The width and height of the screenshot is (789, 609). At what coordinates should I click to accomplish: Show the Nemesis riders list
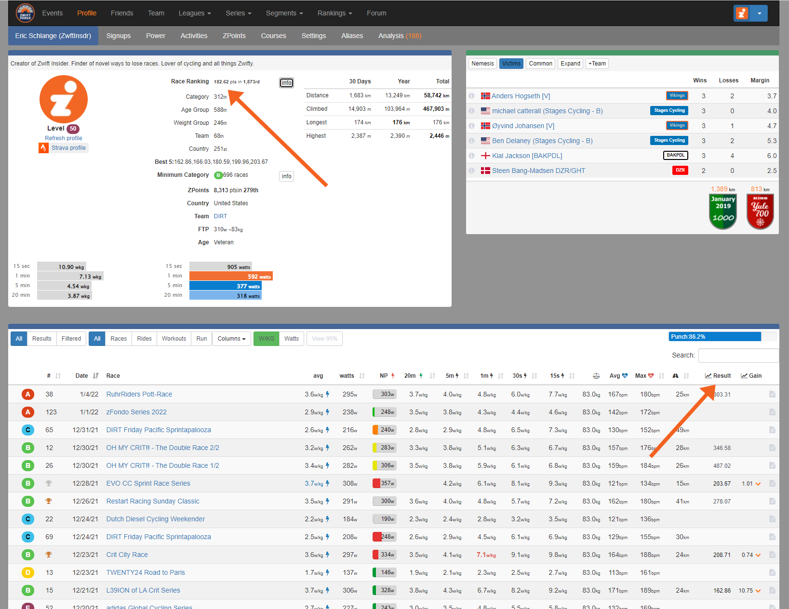click(482, 64)
